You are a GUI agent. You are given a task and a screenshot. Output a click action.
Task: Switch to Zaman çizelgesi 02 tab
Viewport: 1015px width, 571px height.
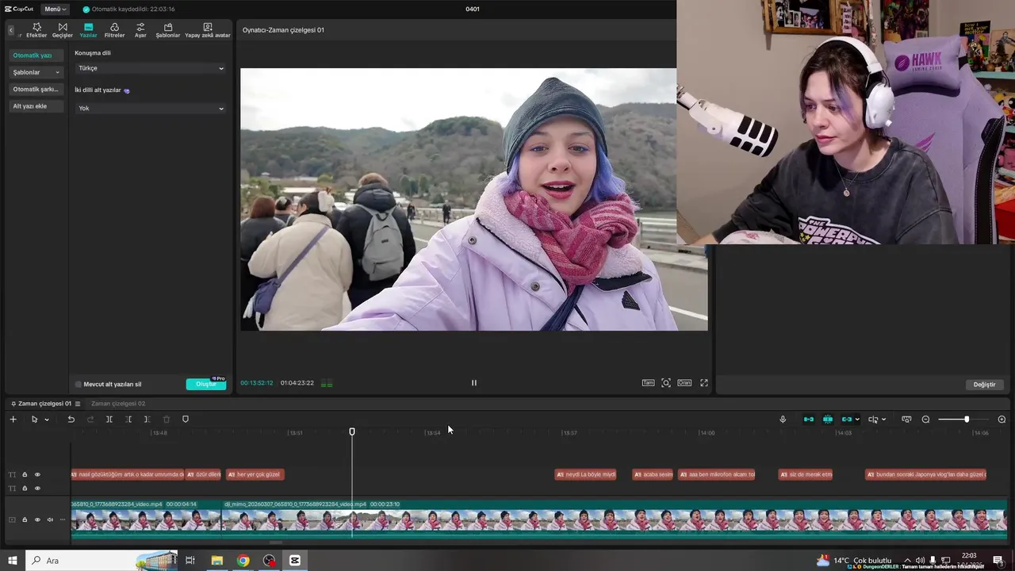118,404
